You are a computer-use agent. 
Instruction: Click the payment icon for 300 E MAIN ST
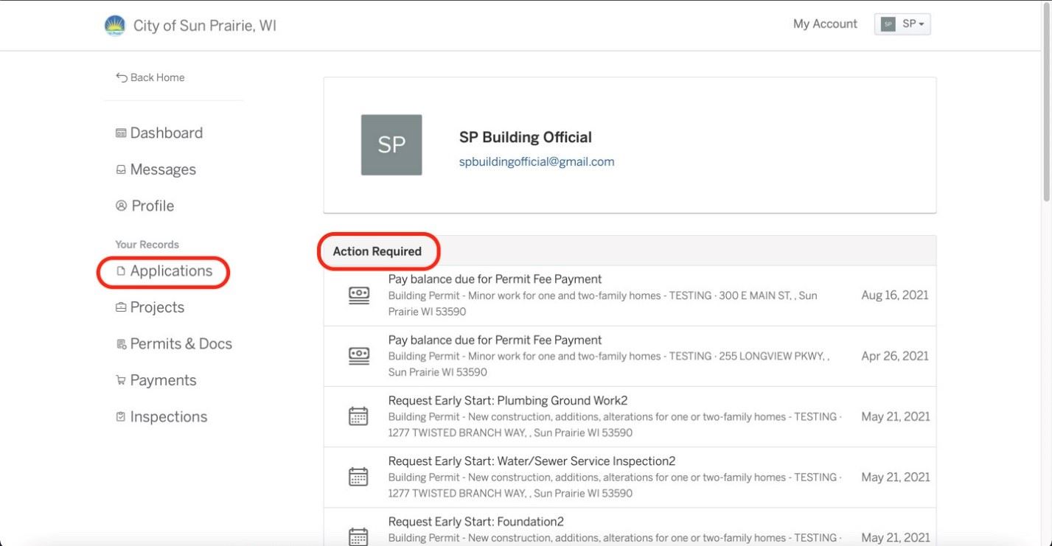358,295
